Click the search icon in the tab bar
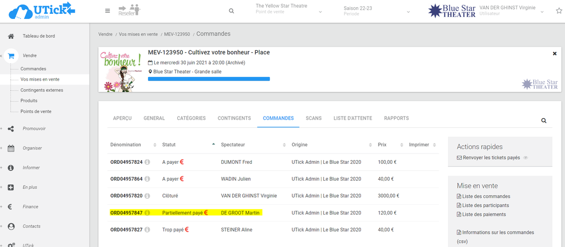This screenshot has width=565, height=247. [x=544, y=121]
